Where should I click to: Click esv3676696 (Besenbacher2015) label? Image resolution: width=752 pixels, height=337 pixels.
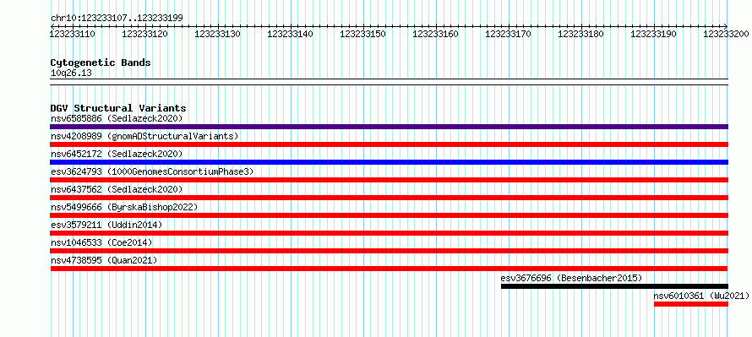[571, 278]
